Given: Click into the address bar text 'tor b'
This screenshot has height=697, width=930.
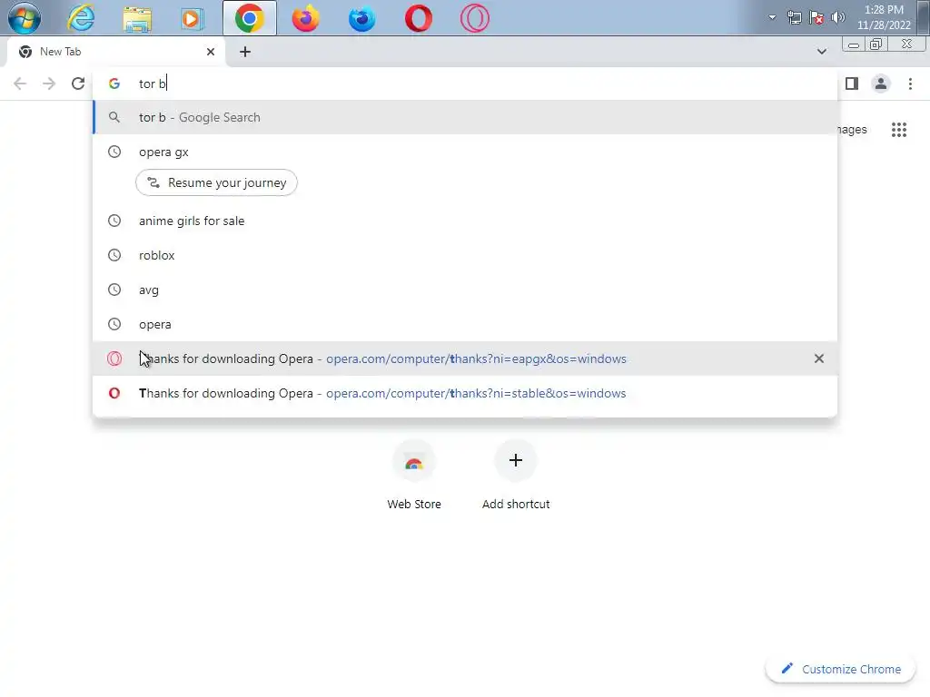Looking at the screenshot, I should pos(153,83).
